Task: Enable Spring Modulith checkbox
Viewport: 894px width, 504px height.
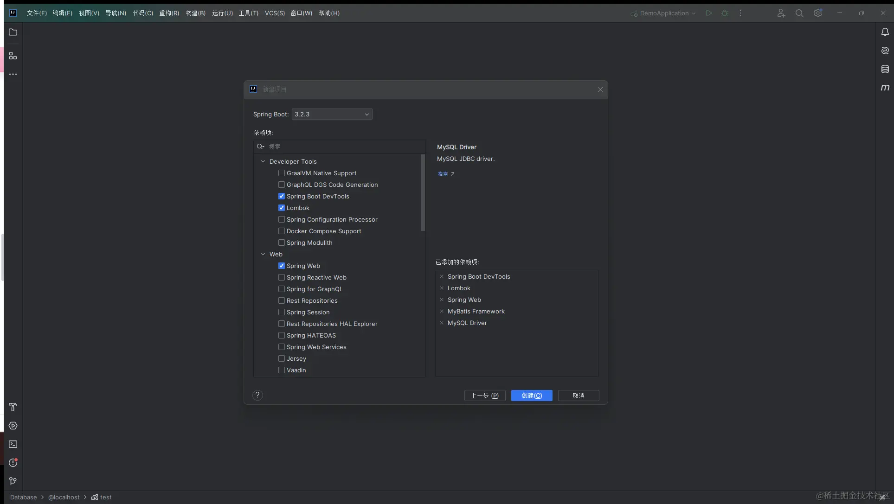Action: click(282, 242)
